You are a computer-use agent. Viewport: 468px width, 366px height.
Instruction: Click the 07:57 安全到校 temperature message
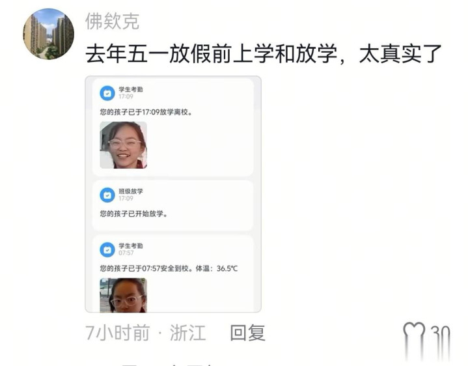pyautogui.click(x=169, y=268)
